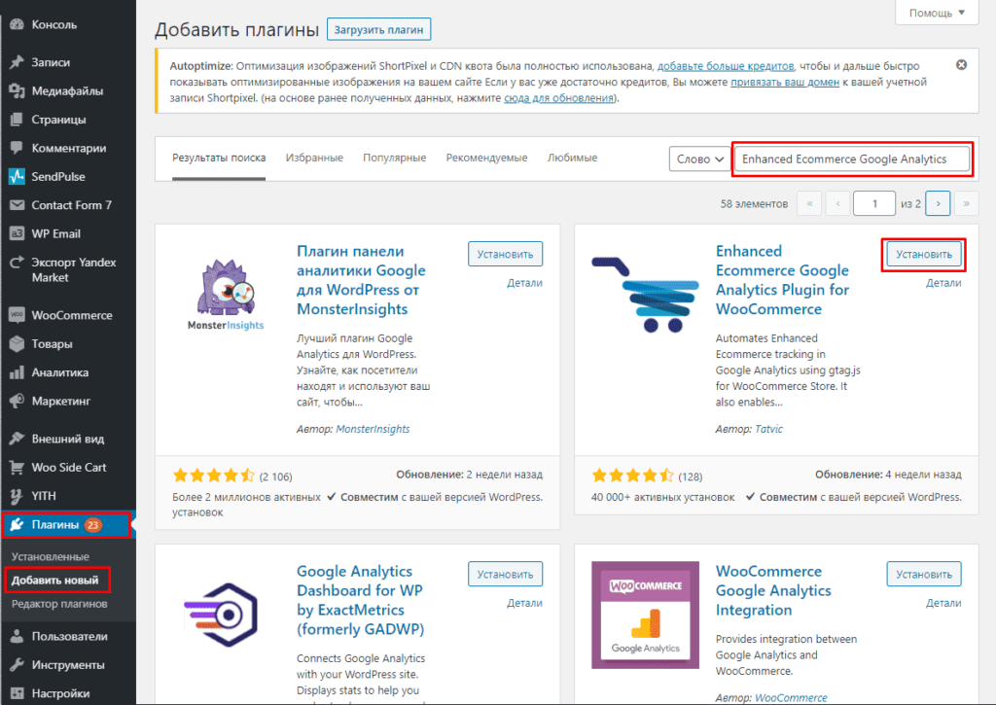Click the Contact Form 7 envelope icon
This screenshot has height=705, width=996.
click(x=18, y=205)
